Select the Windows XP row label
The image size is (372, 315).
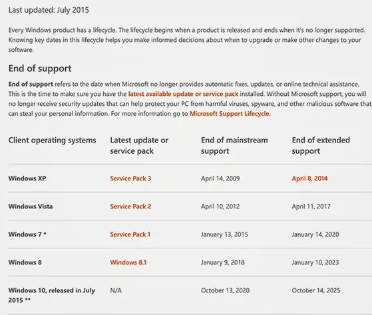27,178
